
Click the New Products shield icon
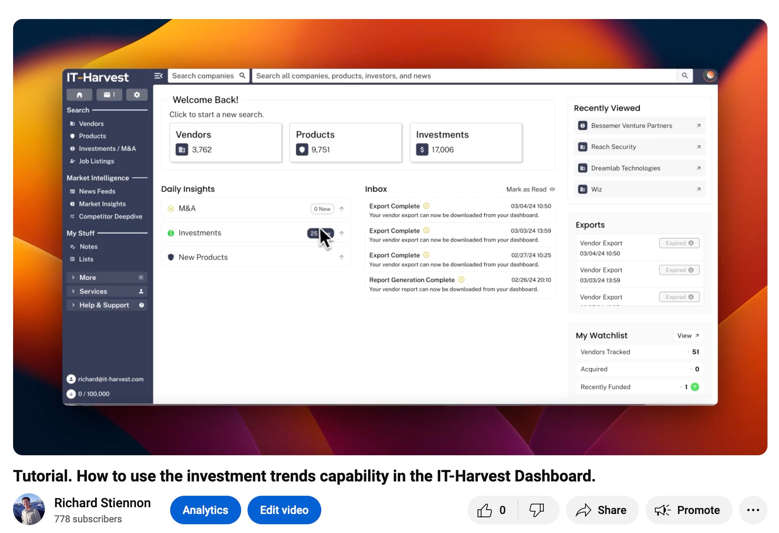(171, 257)
